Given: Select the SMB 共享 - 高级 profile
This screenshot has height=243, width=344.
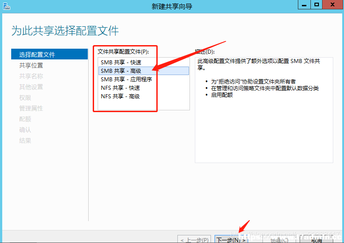Looking at the screenshot, I should pos(144,71).
